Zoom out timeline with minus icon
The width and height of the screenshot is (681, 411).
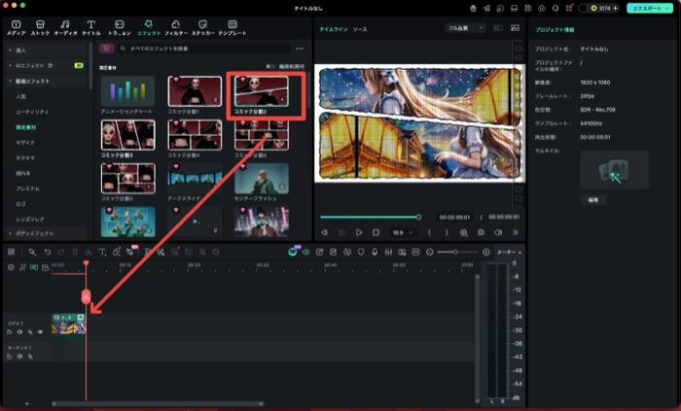[430, 252]
